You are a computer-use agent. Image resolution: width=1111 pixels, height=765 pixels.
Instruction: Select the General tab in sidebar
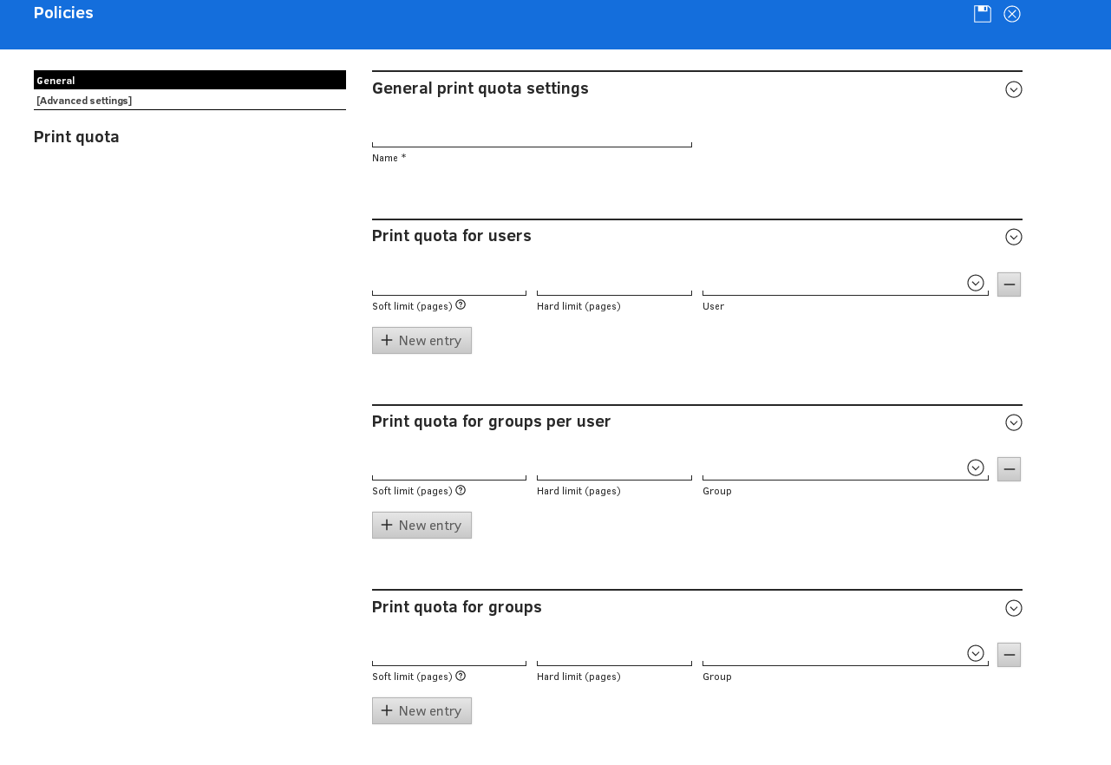click(x=189, y=80)
